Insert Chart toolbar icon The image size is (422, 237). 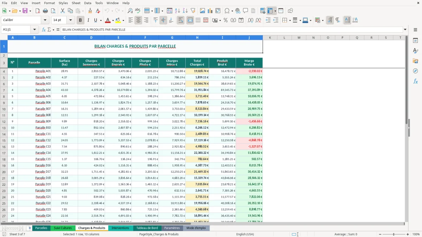tap(210, 11)
